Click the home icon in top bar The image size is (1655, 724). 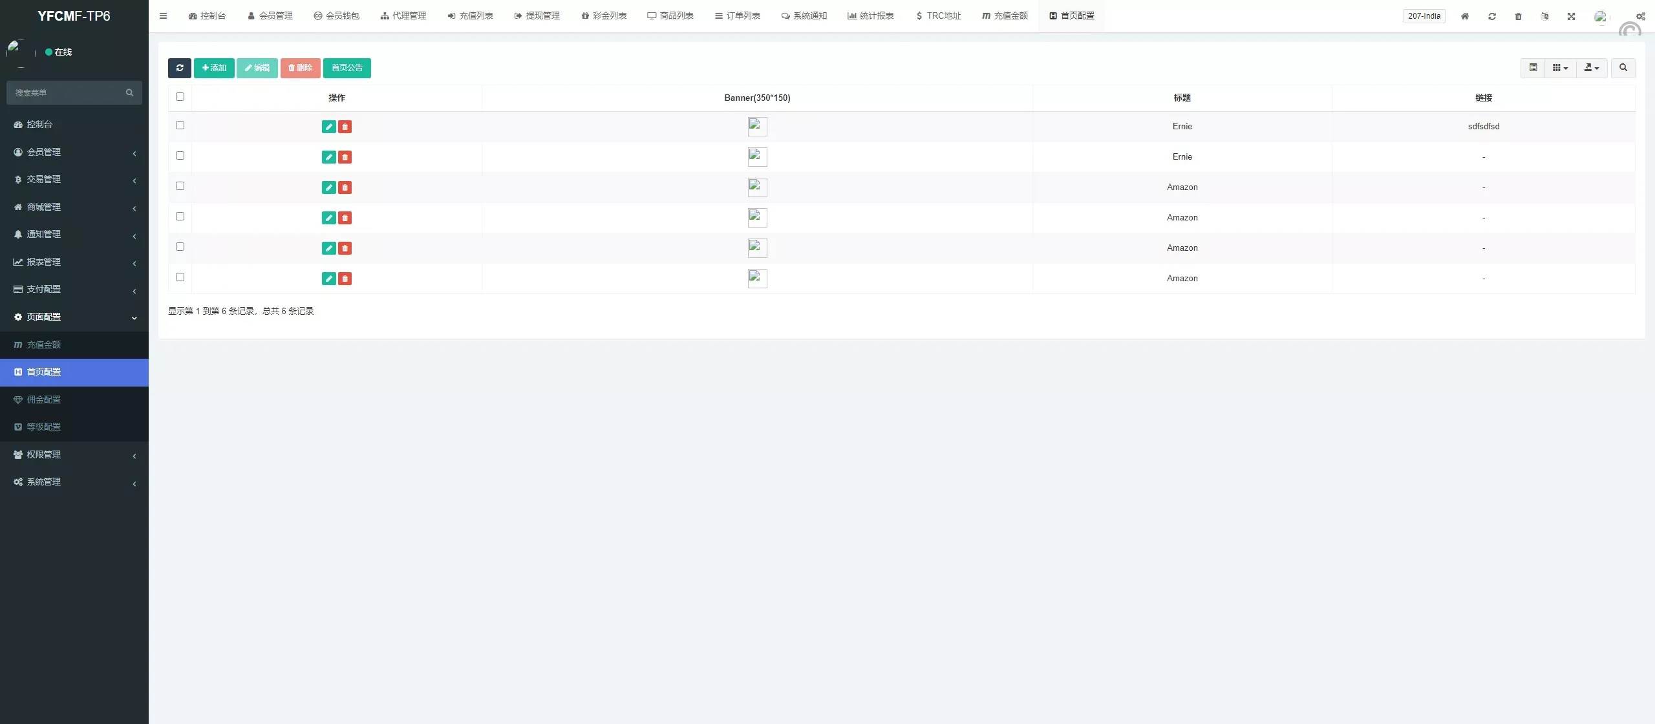coord(1465,16)
